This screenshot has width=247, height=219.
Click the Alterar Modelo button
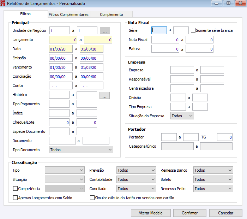(151, 213)
